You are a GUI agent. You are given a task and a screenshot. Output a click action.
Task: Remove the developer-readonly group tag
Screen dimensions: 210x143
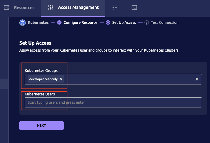pyautogui.click(x=61, y=79)
